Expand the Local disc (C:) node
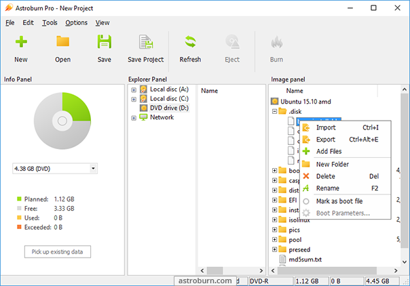The image size is (410, 286). pos(134,100)
